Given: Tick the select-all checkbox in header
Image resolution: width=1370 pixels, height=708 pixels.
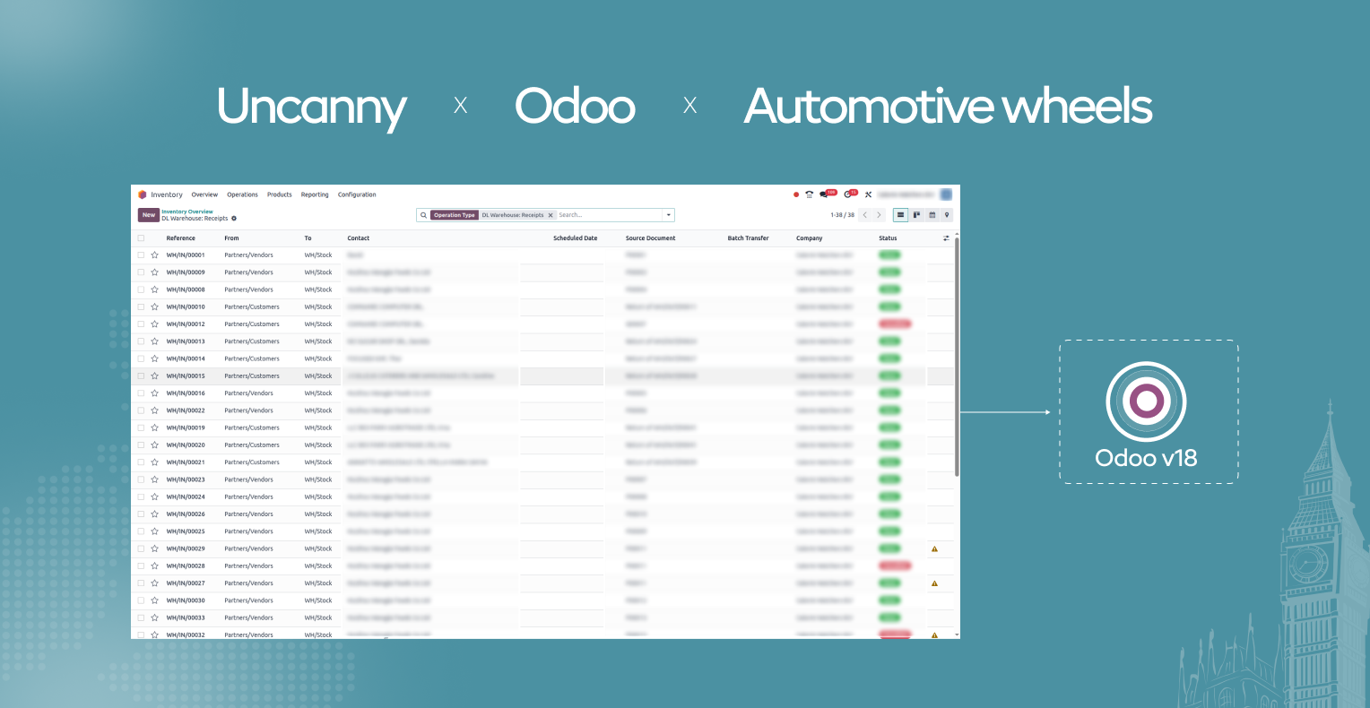Looking at the screenshot, I should pos(141,238).
